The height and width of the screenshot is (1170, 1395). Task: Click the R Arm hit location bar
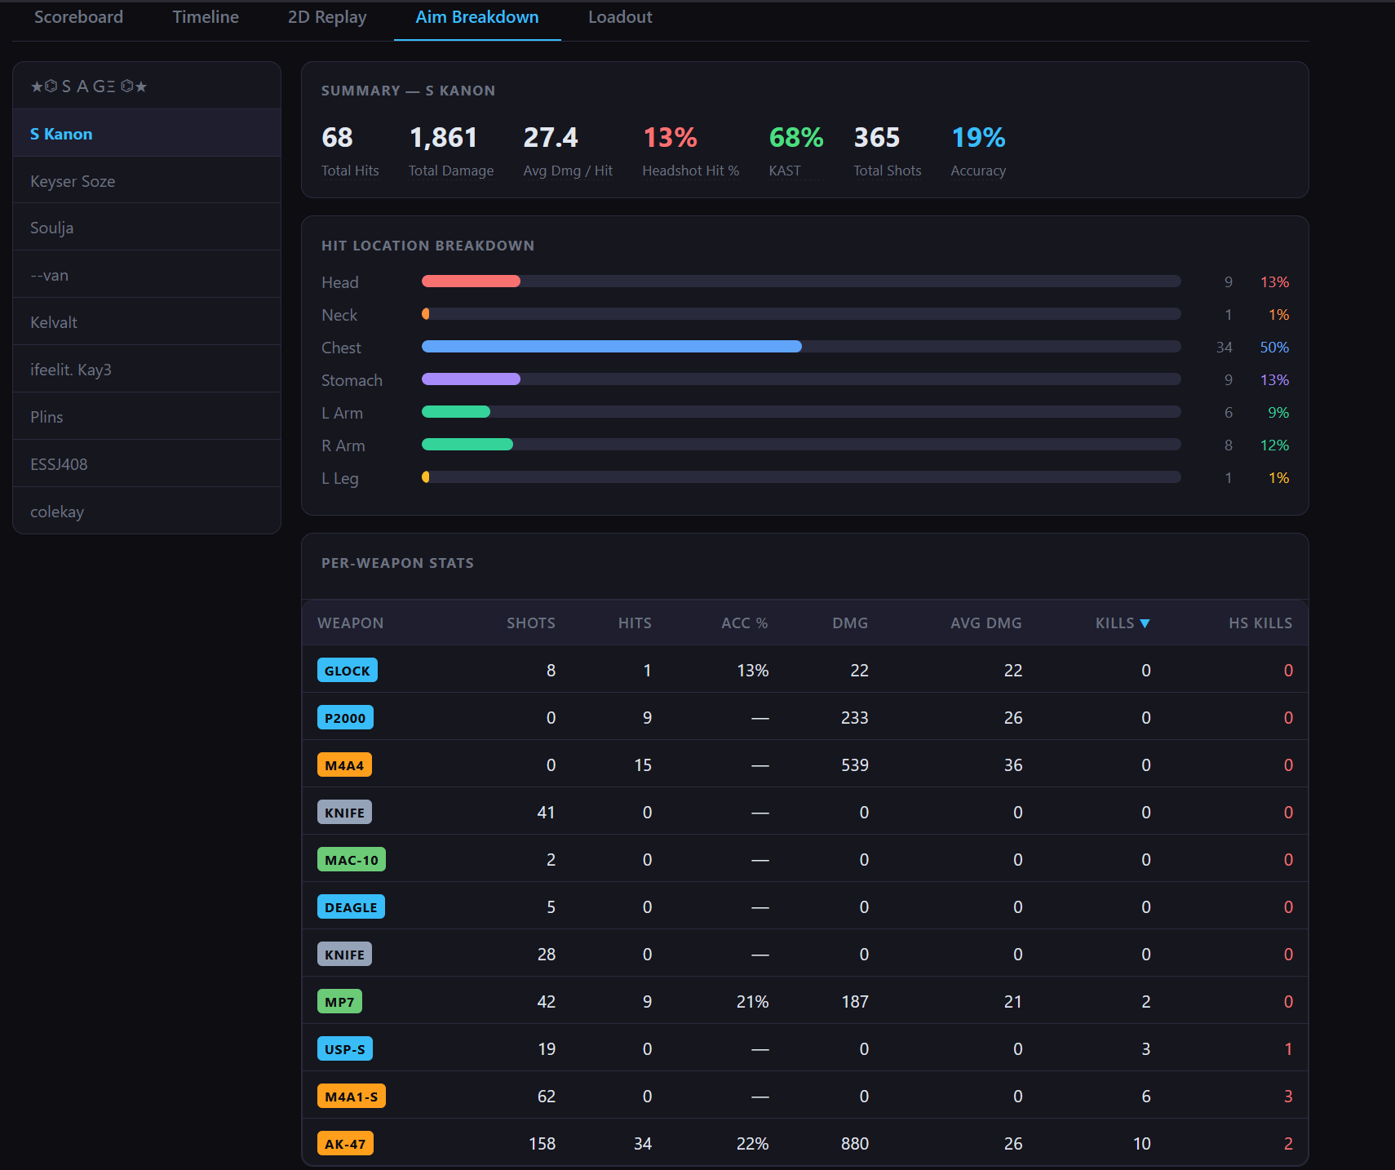point(801,445)
